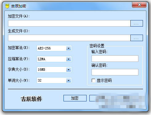Click the 生成文件 output path field
Image resolution: width=151 pixels, height=115 pixels.
pyautogui.click(x=69, y=38)
